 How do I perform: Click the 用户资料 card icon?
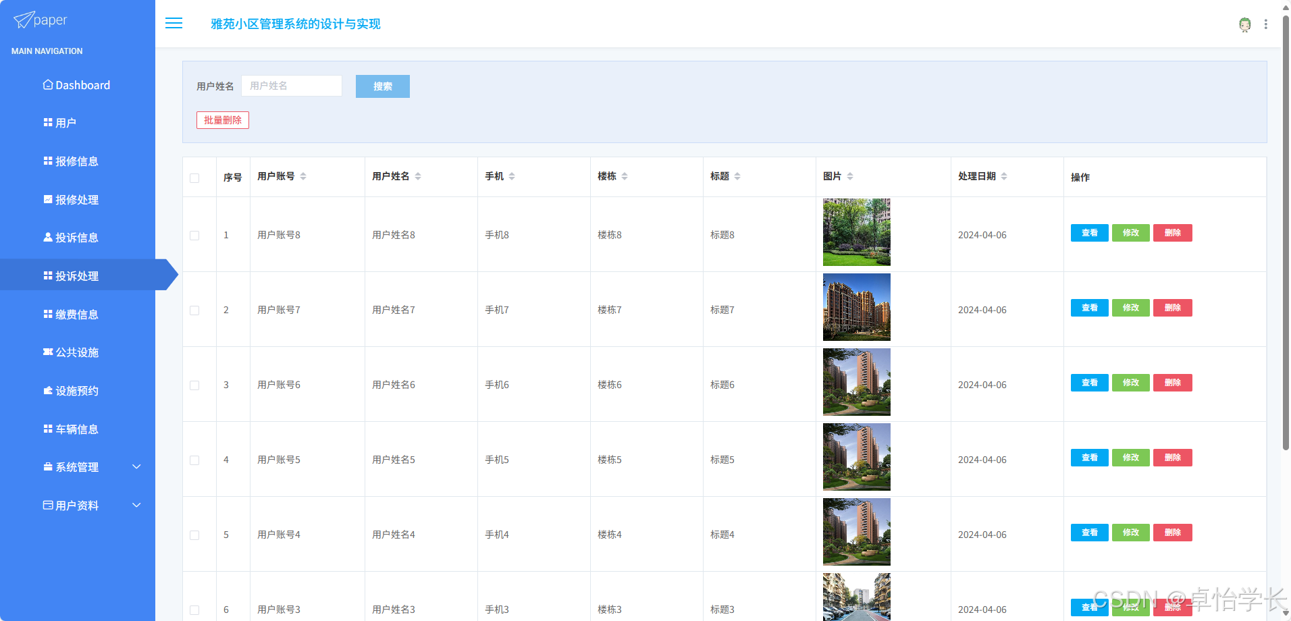(x=48, y=505)
